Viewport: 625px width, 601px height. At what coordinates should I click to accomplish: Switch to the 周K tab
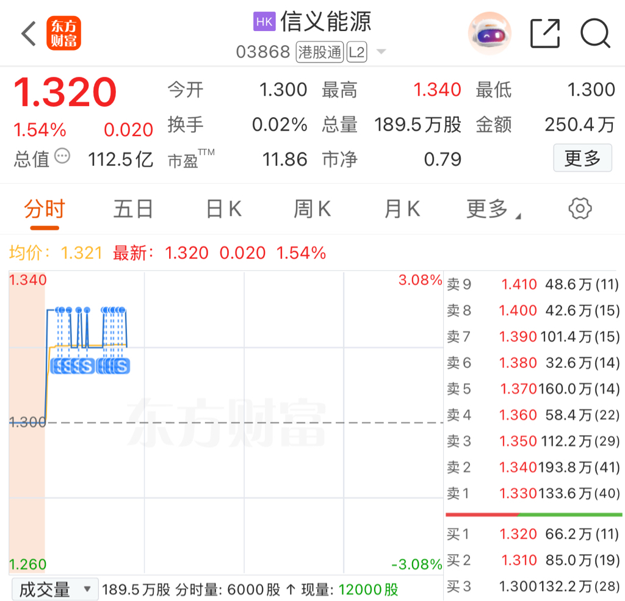[312, 209]
